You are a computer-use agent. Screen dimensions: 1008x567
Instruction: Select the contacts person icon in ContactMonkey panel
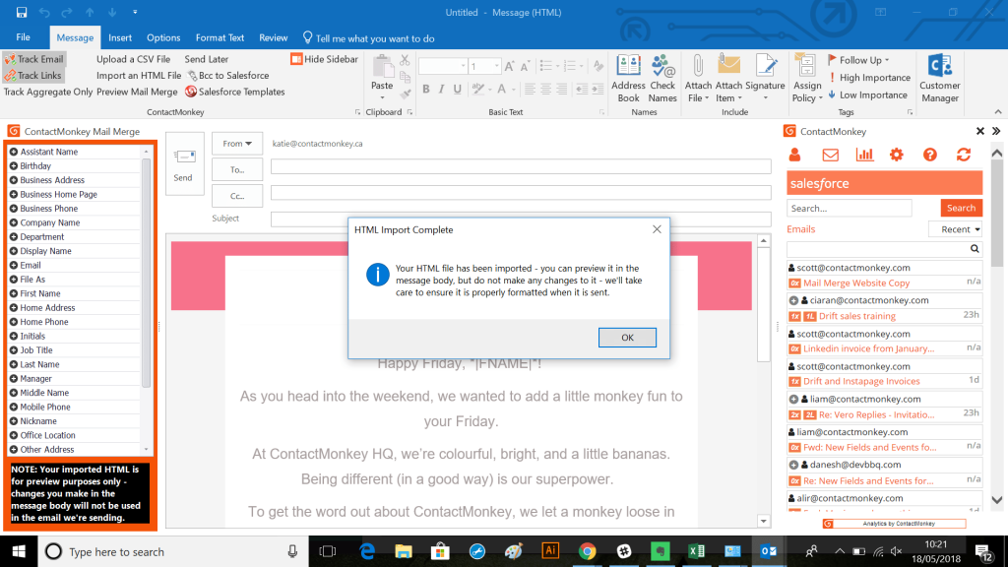coord(795,155)
